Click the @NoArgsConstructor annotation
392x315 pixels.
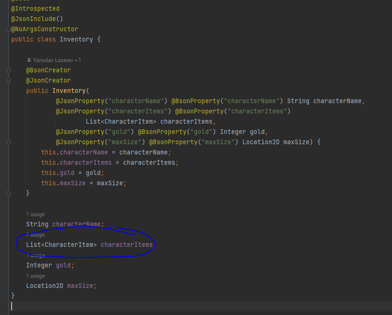tap(44, 29)
